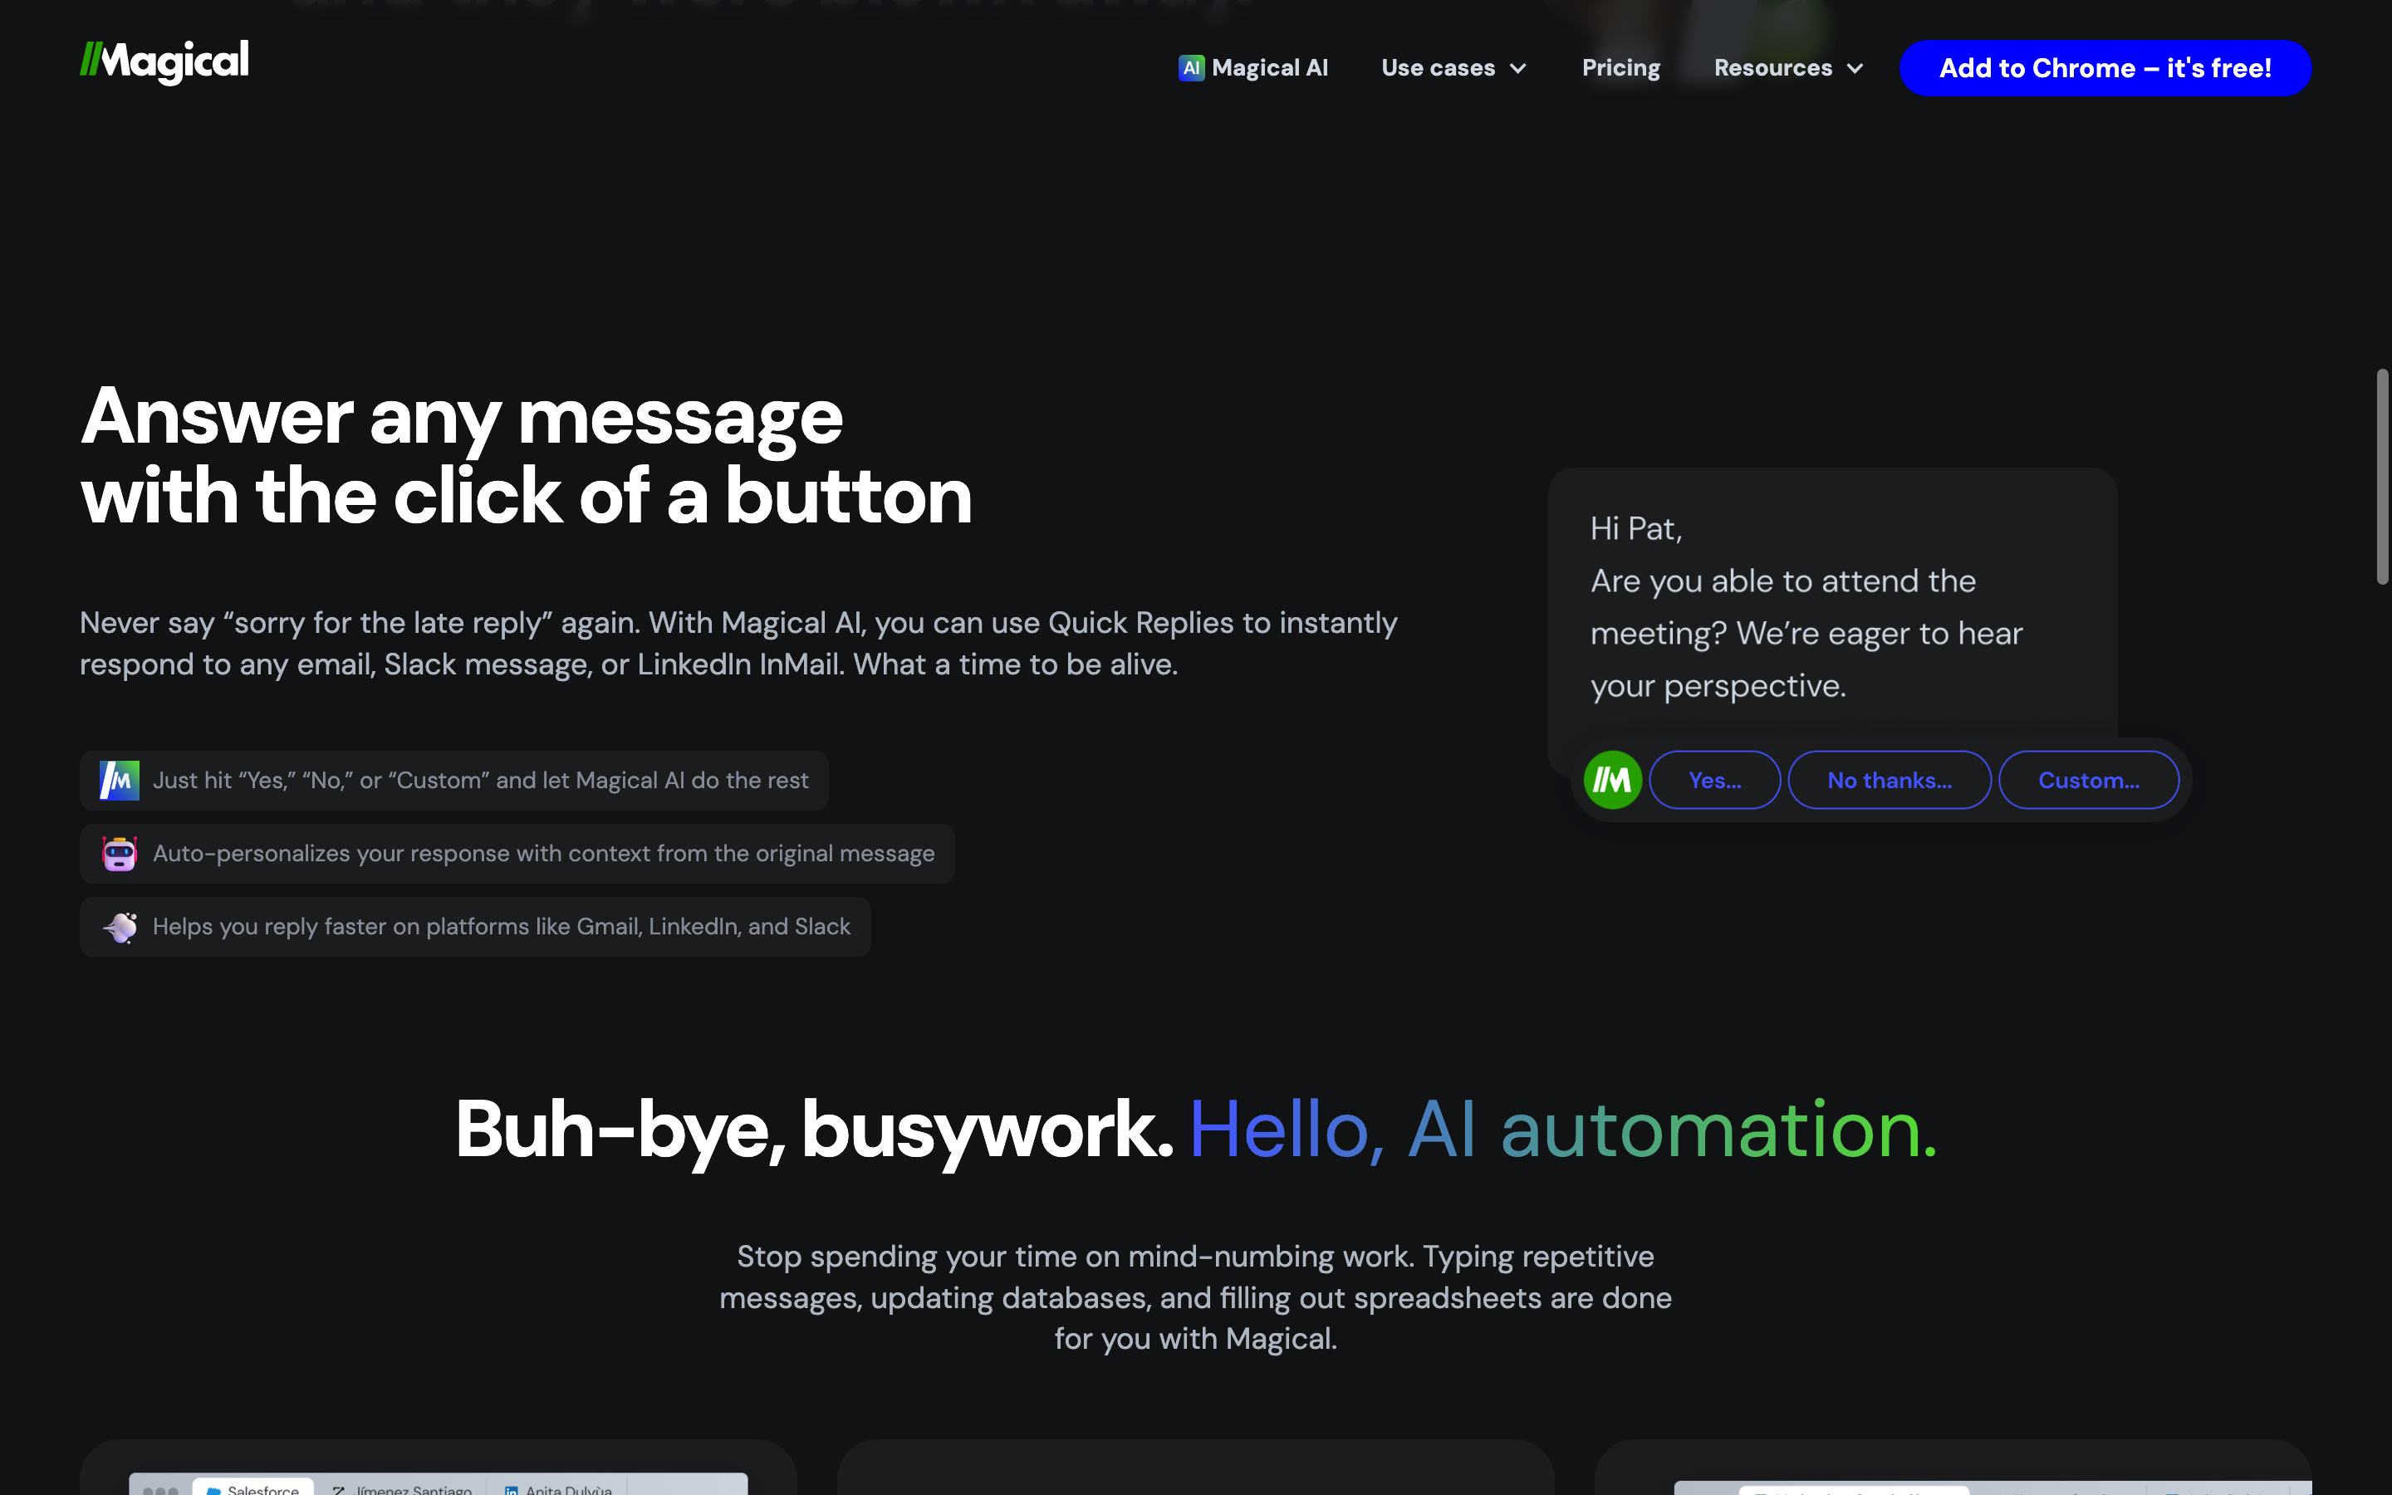The width and height of the screenshot is (2392, 1495).
Task: Expand the Resources dropdown menu
Action: coord(1788,67)
